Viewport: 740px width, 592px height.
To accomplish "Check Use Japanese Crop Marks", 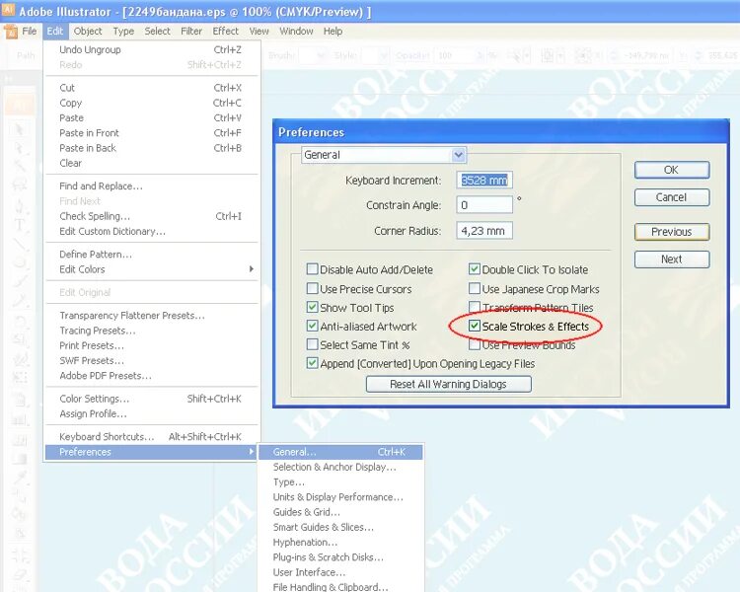I will click(x=475, y=288).
